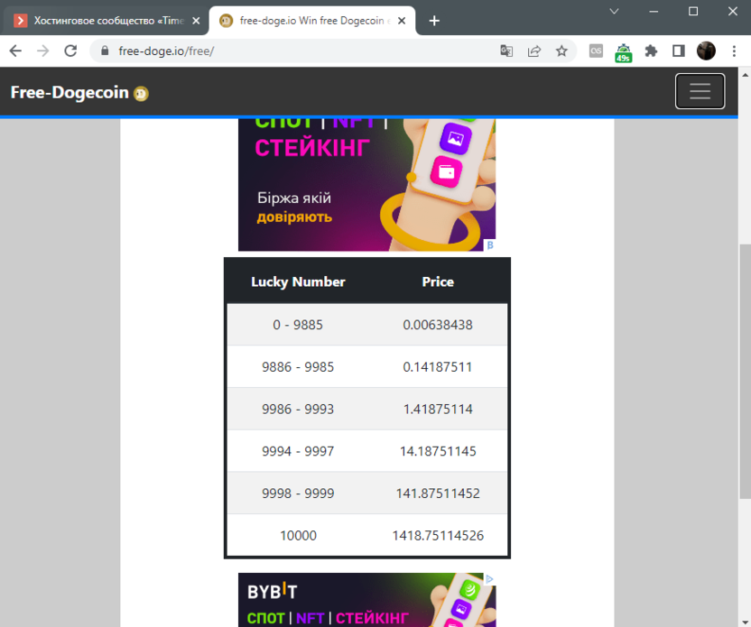Bookmark this page with the star icon
Screen dimensions: 751x627
(561, 51)
